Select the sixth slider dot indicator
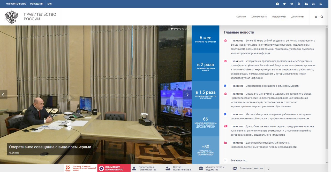Image resolution: width=331 pixels, height=172 pixels. click(x=183, y=29)
